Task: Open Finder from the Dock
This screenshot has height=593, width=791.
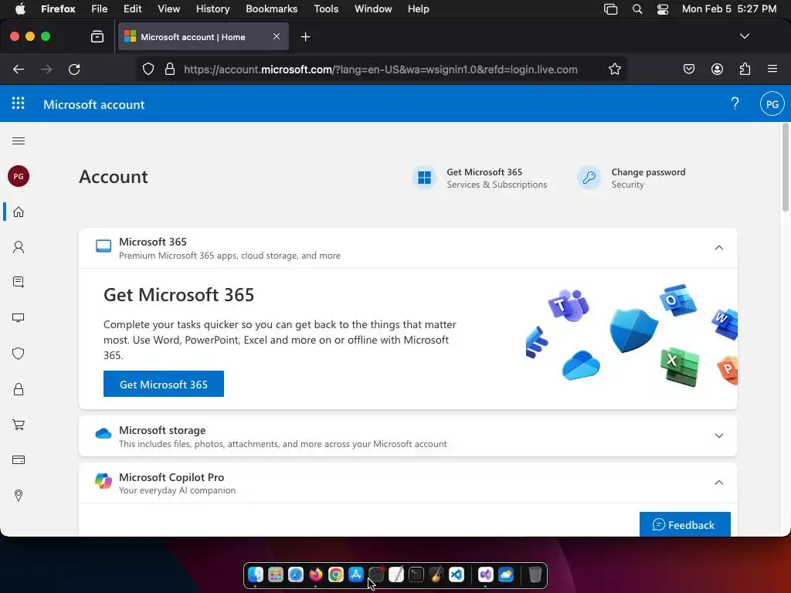Action: (x=256, y=574)
